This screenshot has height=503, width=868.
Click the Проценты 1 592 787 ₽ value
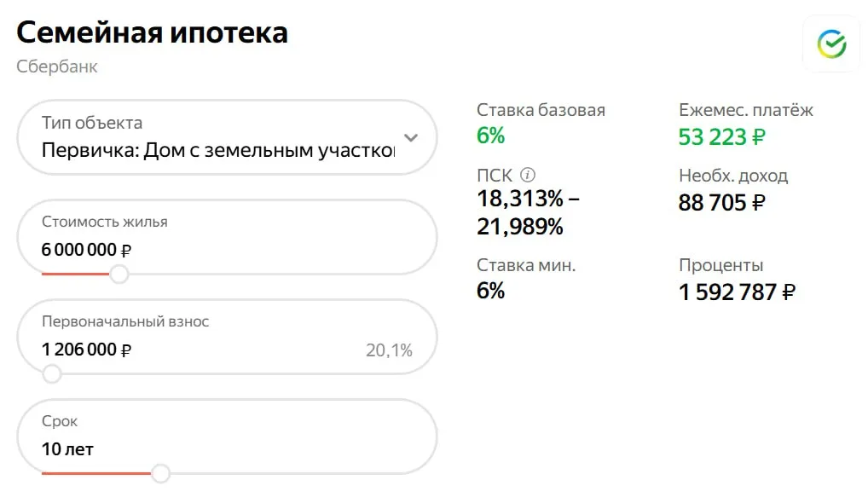coord(737,292)
